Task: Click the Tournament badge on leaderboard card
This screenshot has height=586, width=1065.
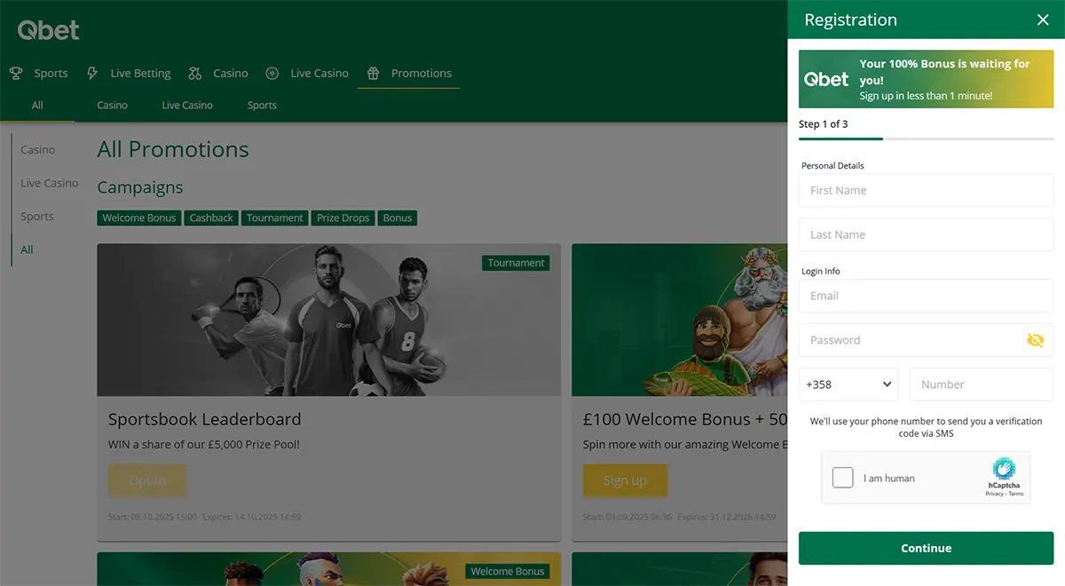Action: [x=516, y=263]
